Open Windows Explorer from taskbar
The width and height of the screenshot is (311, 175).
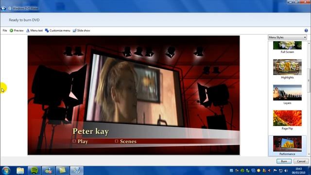click(20, 171)
